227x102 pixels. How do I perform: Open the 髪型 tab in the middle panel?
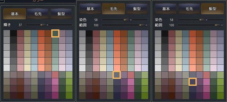tap(137, 9)
